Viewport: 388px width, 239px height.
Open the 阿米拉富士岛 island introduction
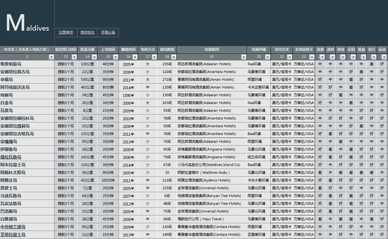point(13,165)
